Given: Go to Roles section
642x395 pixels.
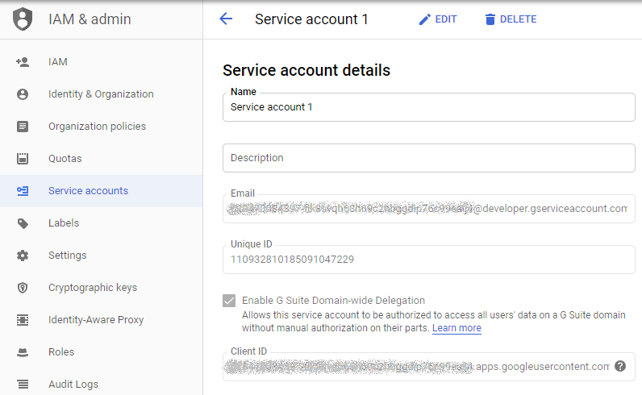Looking at the screenshot, I should point(60,352).
